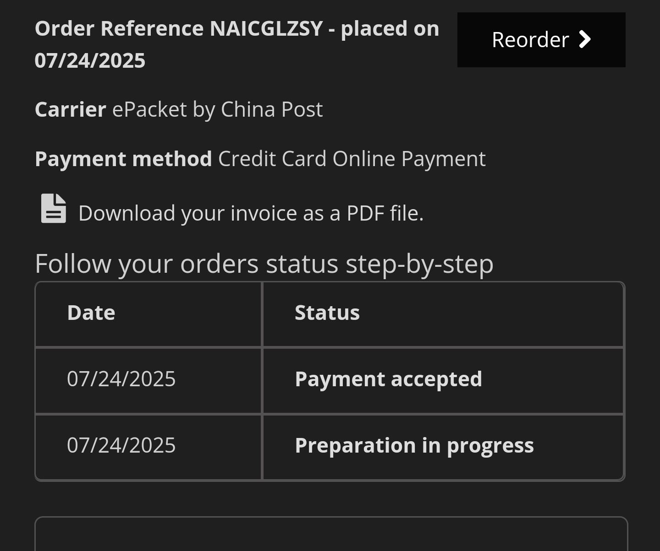Click the Date column header
The width and height of the screenshot is (660, 551).
tap(148, 314)
